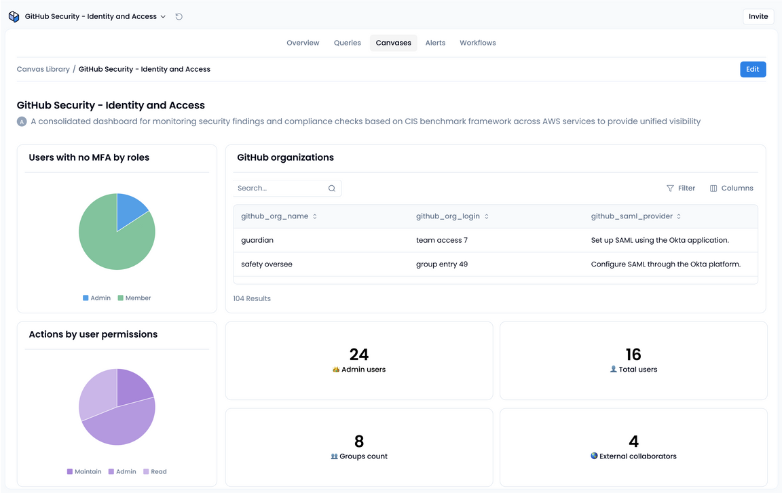Open the GitHub Security workspace dropdown
The image size is (782, 493).
pos(95,16)
